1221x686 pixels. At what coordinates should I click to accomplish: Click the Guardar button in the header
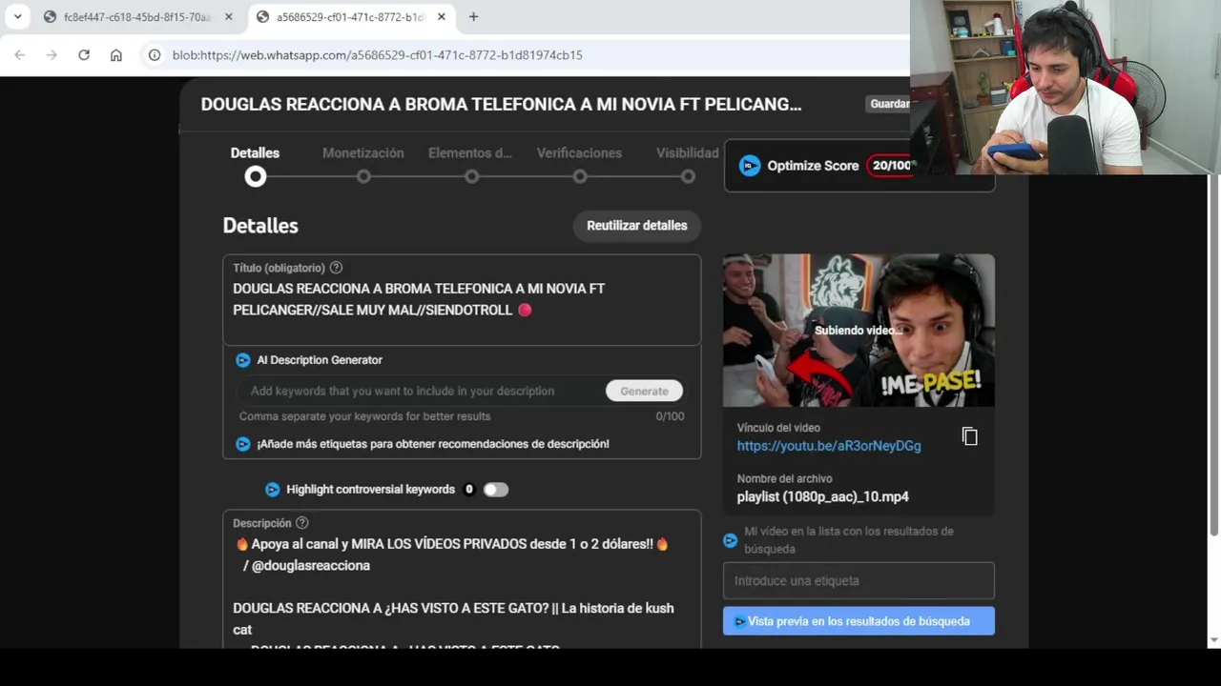click(x=888, y=104)
